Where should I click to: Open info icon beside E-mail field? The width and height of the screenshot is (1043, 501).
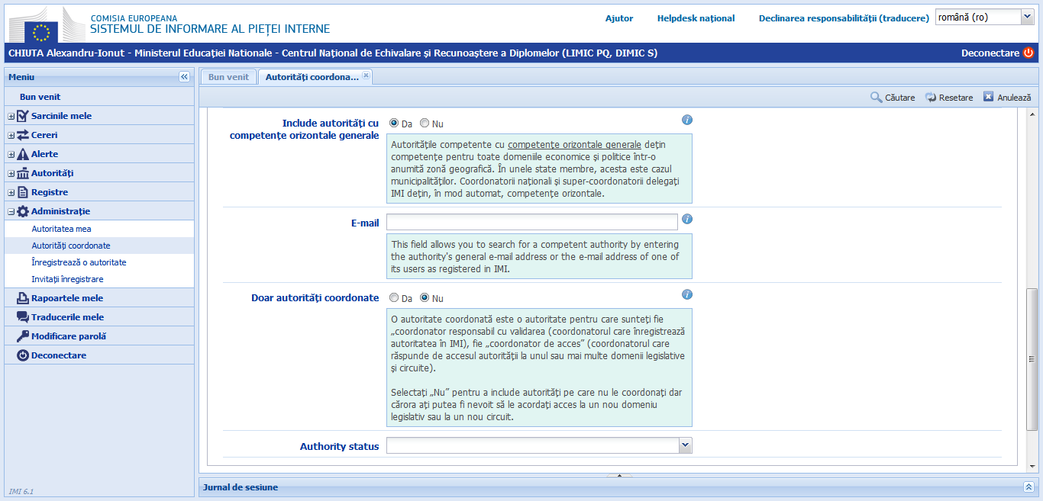tap(687, 220)
